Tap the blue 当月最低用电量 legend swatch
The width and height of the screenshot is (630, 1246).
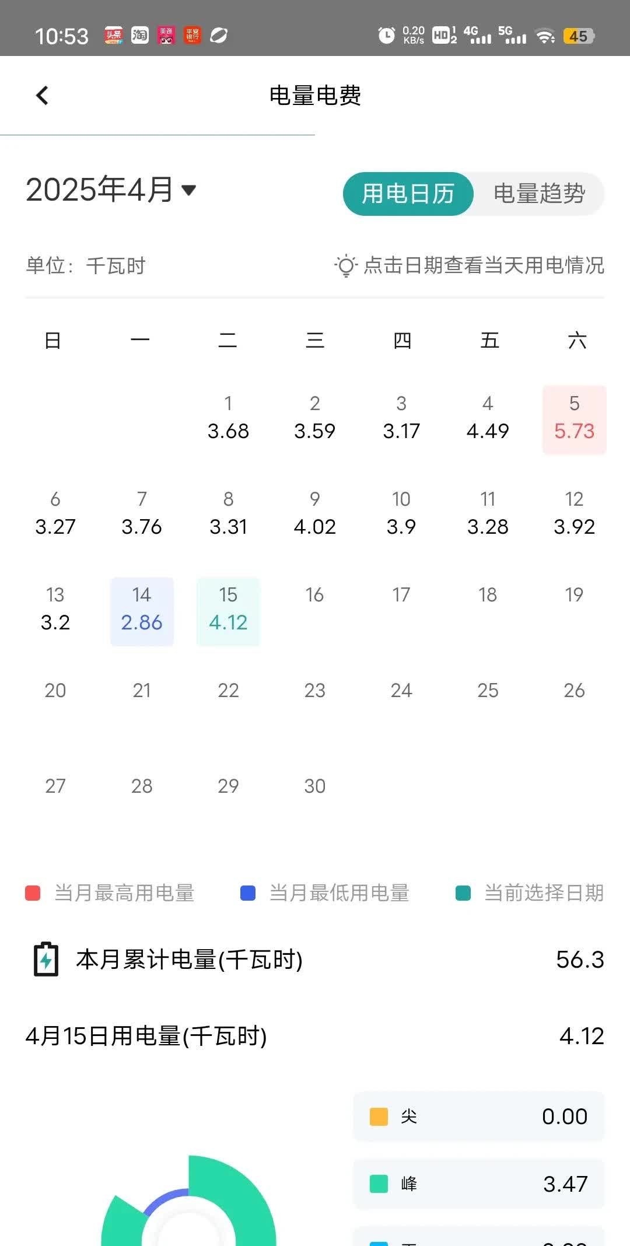[x=248, y=893]
